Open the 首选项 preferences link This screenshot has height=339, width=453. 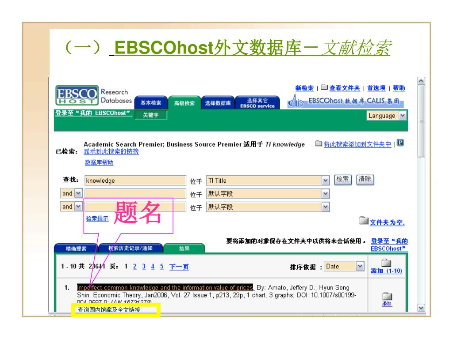(x=376, y=88)
